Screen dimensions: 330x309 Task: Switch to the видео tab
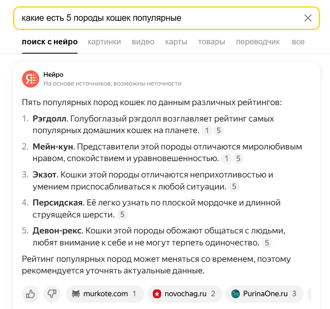tap(143, 42)
